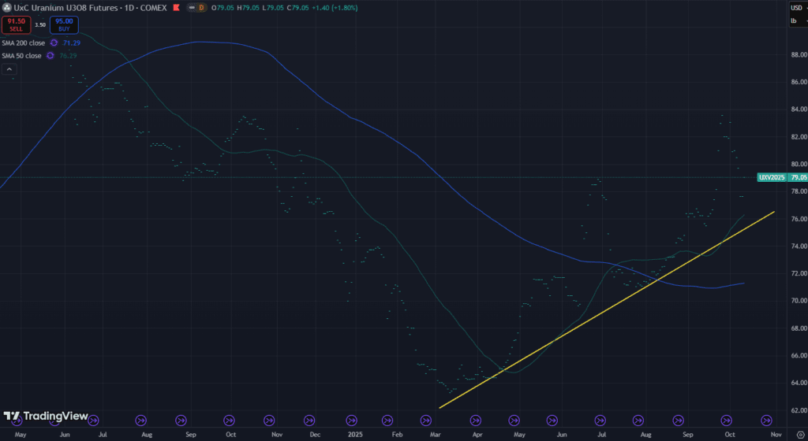Click the uranium symbol logo icon

coord(7,7)
